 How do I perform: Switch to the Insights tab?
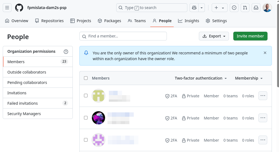pyautogui.click(x=188, y=21)
